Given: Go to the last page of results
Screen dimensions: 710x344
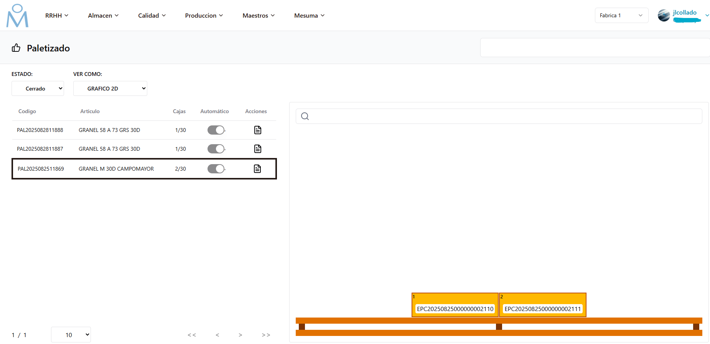Looking at the screenshot, I should (x=266, y=335).
